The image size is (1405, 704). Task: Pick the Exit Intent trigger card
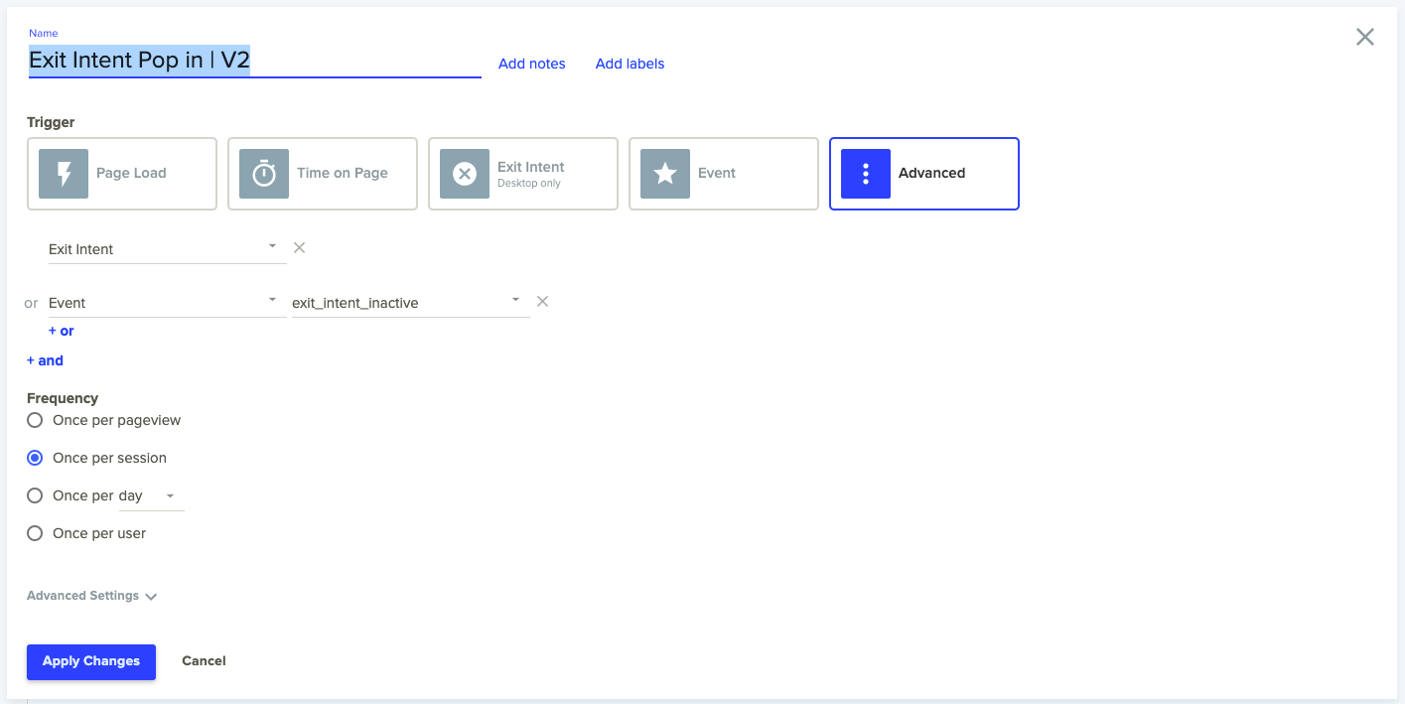pos(523,174)
